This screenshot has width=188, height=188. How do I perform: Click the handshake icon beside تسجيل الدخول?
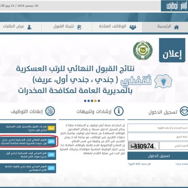click(184, 111)
